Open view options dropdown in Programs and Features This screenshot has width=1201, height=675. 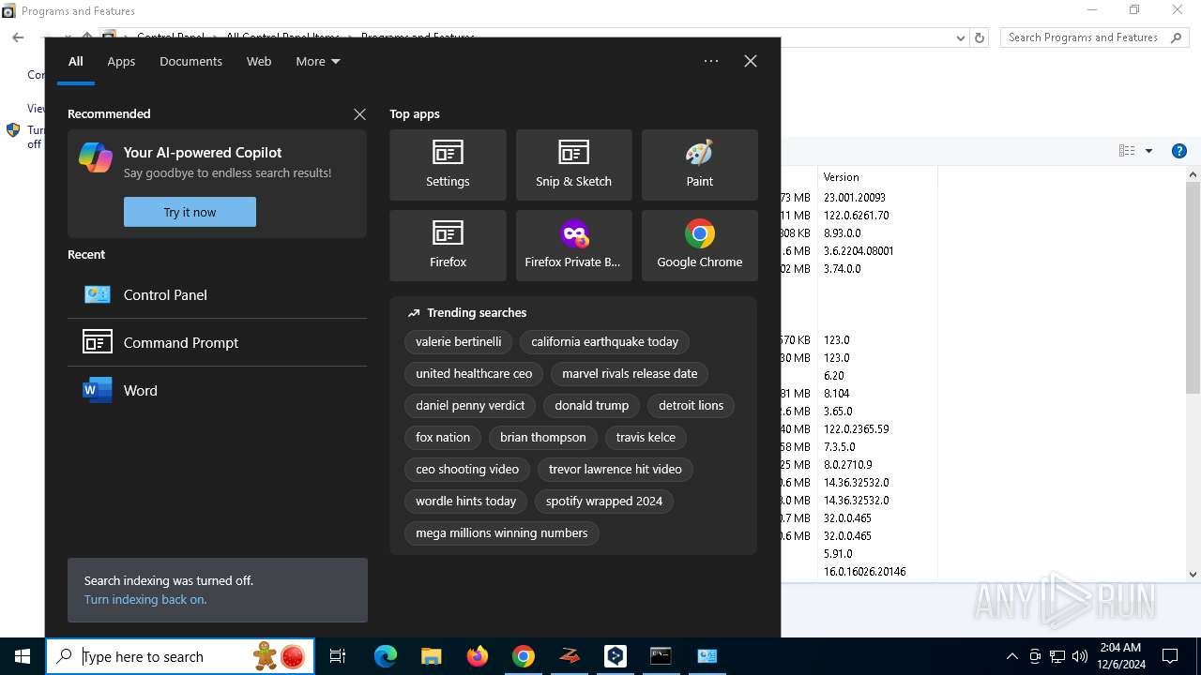(1148, 151)
